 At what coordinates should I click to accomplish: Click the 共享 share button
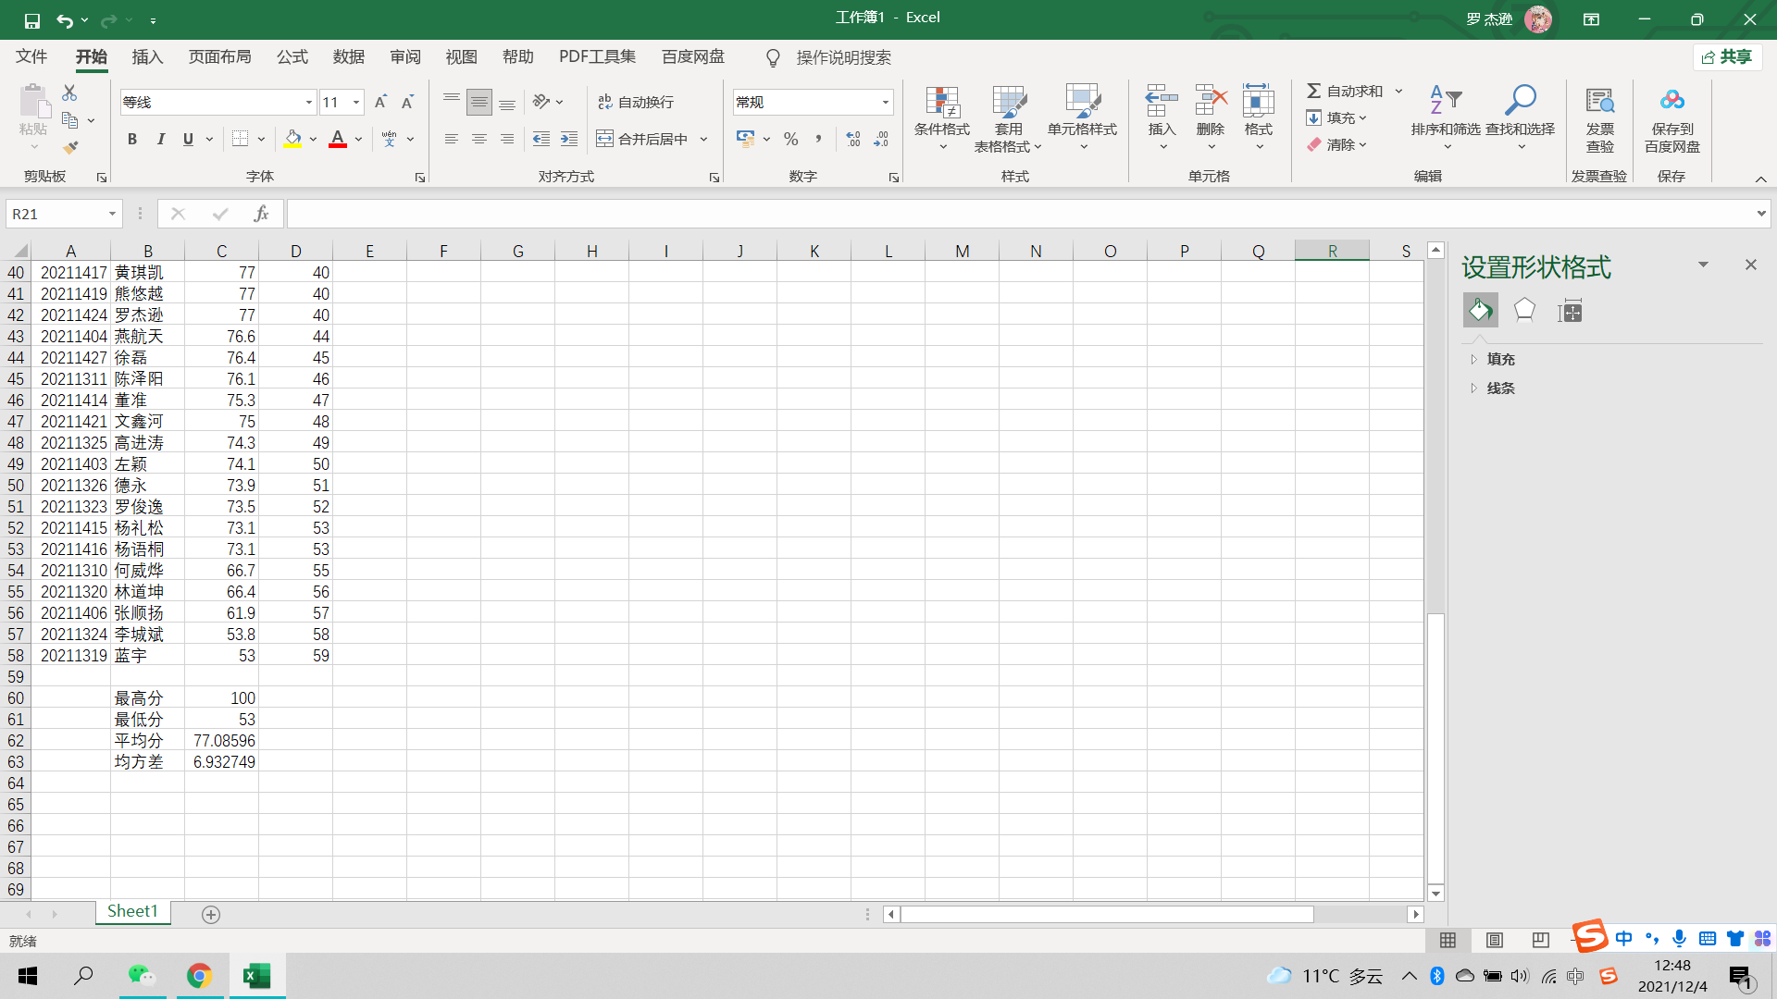click(x=1727, y=57)
